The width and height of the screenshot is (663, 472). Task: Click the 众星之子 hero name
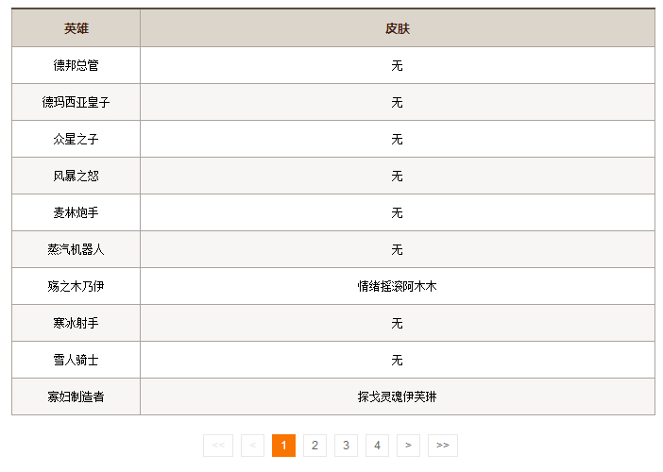[x=76, y=139]
